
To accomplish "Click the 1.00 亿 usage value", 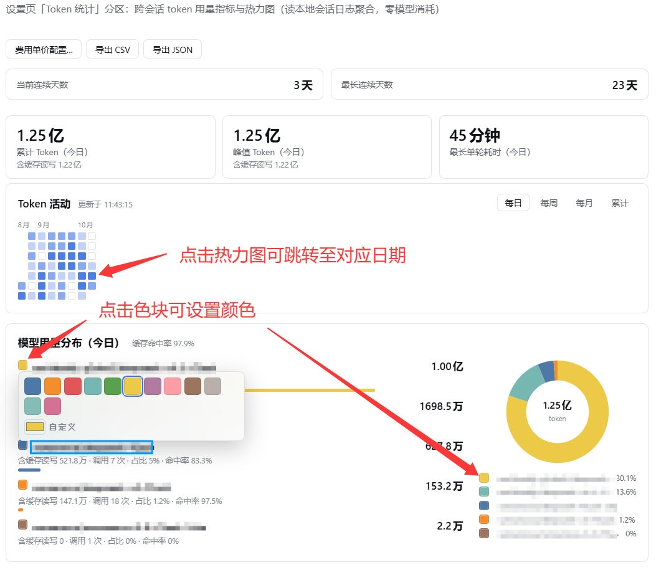I will pyautogui.click(x=447, y=367).
